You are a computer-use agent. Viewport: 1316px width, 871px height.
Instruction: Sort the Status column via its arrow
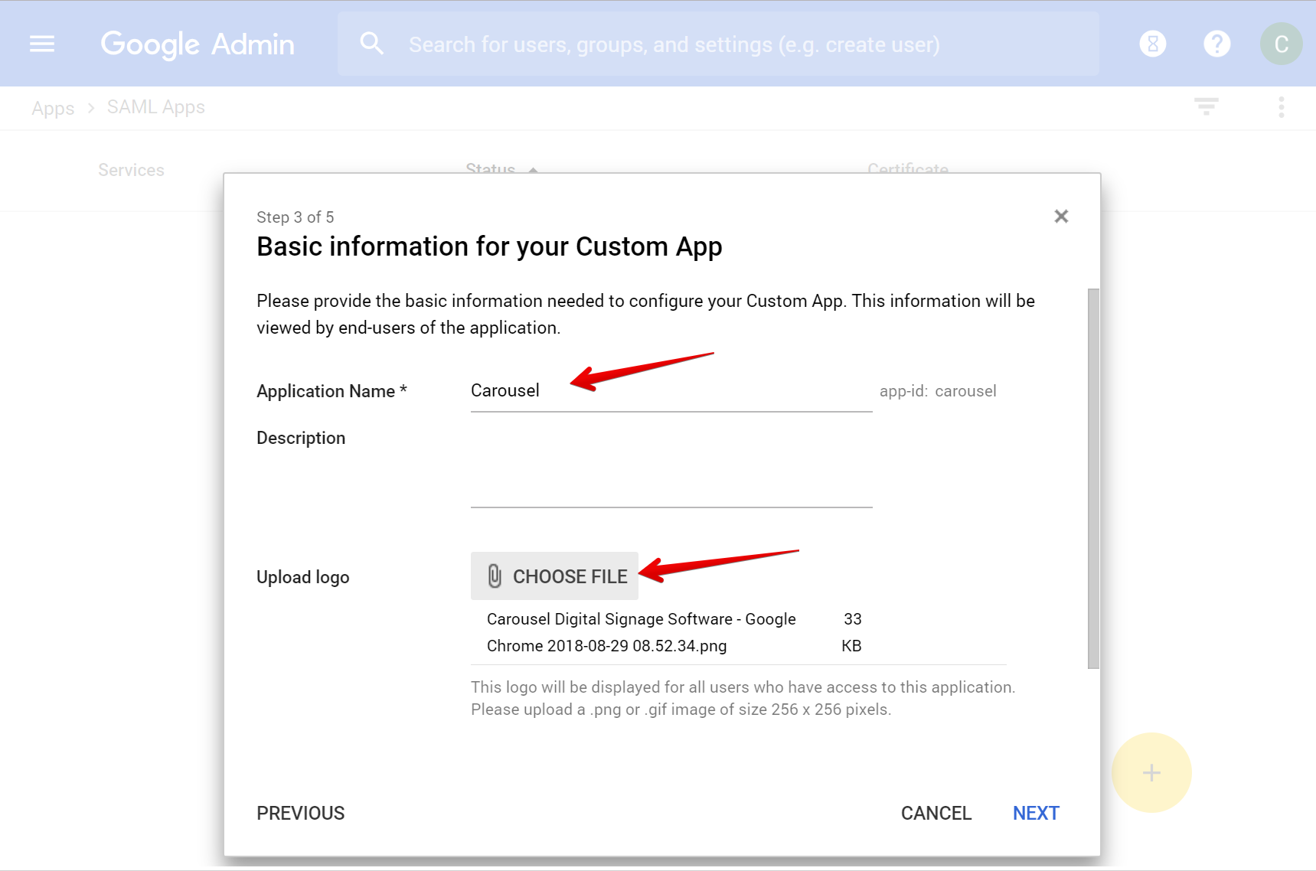point(533,170)
